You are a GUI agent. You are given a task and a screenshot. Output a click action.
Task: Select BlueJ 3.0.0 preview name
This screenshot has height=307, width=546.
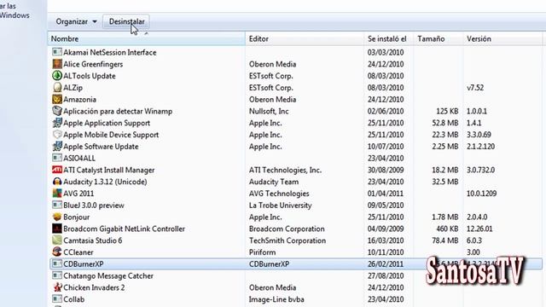93,206
